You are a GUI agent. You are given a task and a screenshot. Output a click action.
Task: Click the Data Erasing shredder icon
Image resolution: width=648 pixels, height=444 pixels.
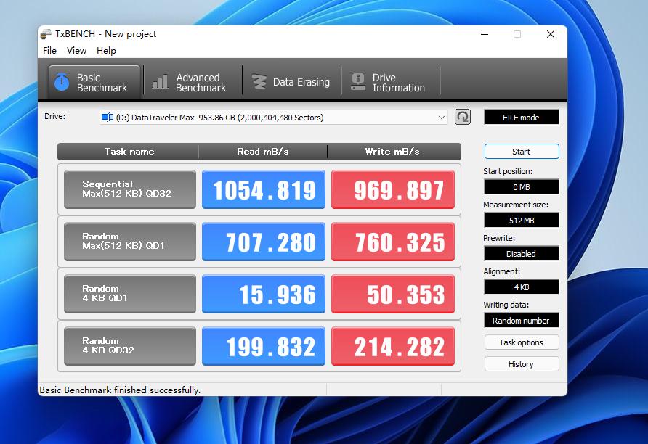pyautogui.click(x=259, y=82)
